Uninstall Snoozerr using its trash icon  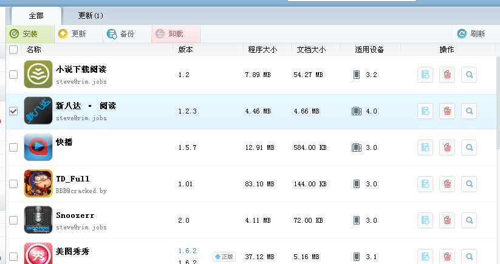coord(447,220)
